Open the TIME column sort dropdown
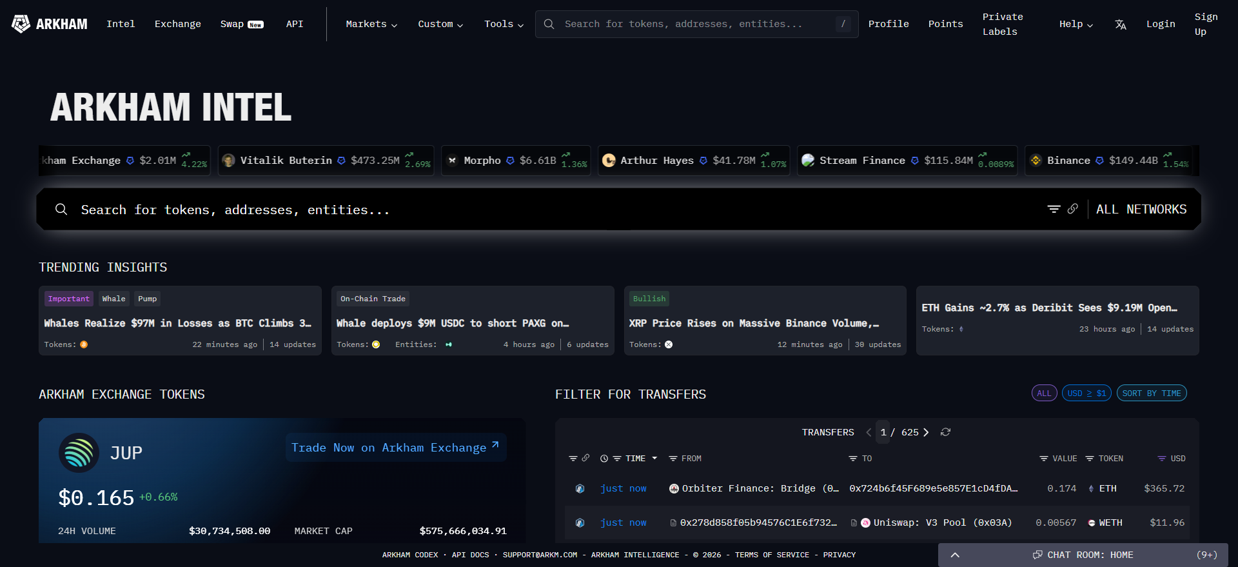Viewport: 1238px width, 567px height. coord(654,458)
